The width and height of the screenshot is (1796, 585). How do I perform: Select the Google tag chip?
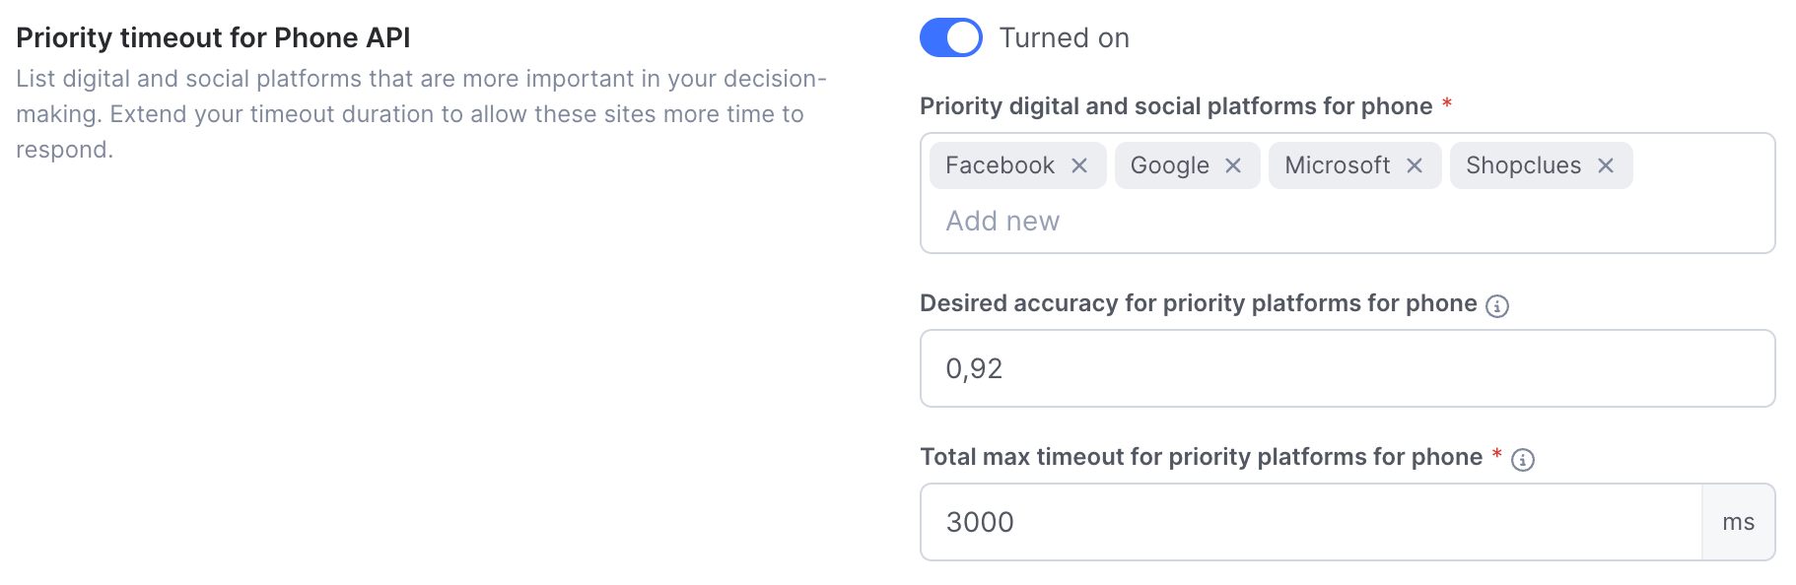click(x=1170, y=165)
